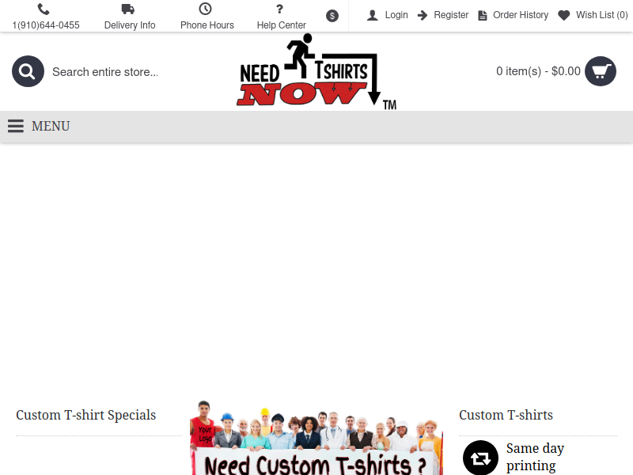
Task: Open the Delivery Info link
Action: (130, 25)
